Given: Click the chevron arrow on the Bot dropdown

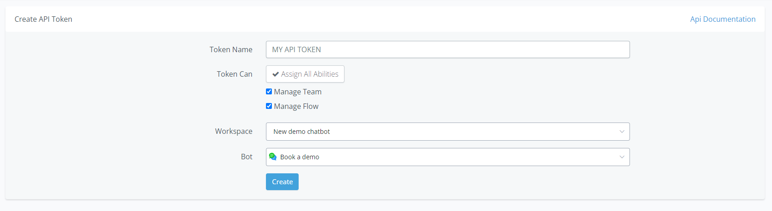Looking at the screenshot, I should tap(622, 157).
